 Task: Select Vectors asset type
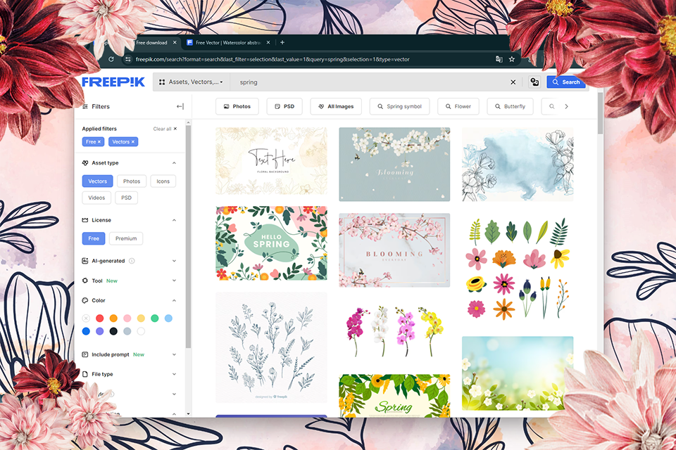pos(97,181)
